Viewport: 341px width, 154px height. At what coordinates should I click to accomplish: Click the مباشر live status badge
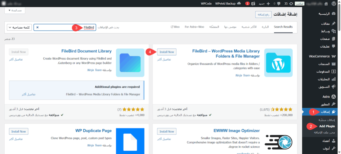pos(300,4)
